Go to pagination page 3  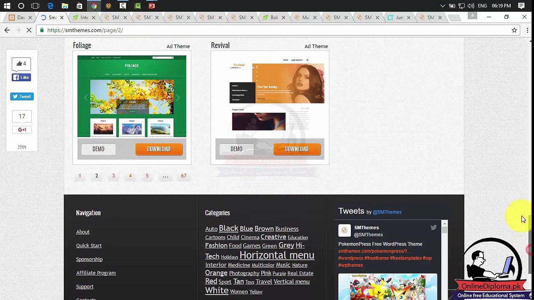pyautogui.click(x=113, y=176)
